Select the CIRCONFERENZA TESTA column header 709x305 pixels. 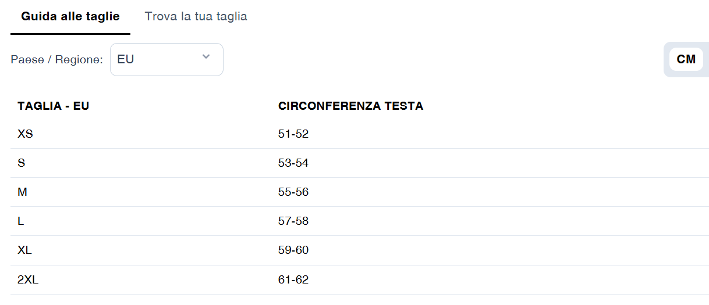pos(350,106)
